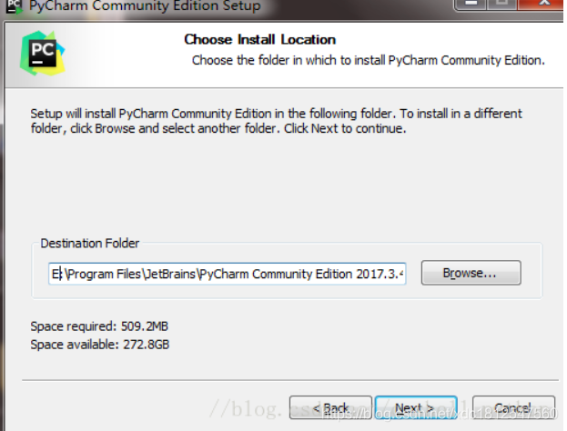
Task: Click the horizontal separator above the navigation buttons
Action: 290,380
